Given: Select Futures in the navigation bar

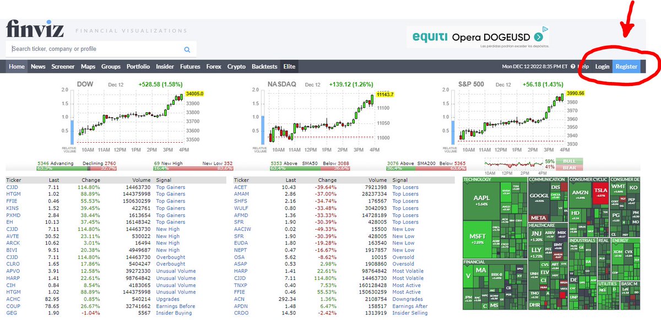Looking at the screenshot, I should [191, 67].
